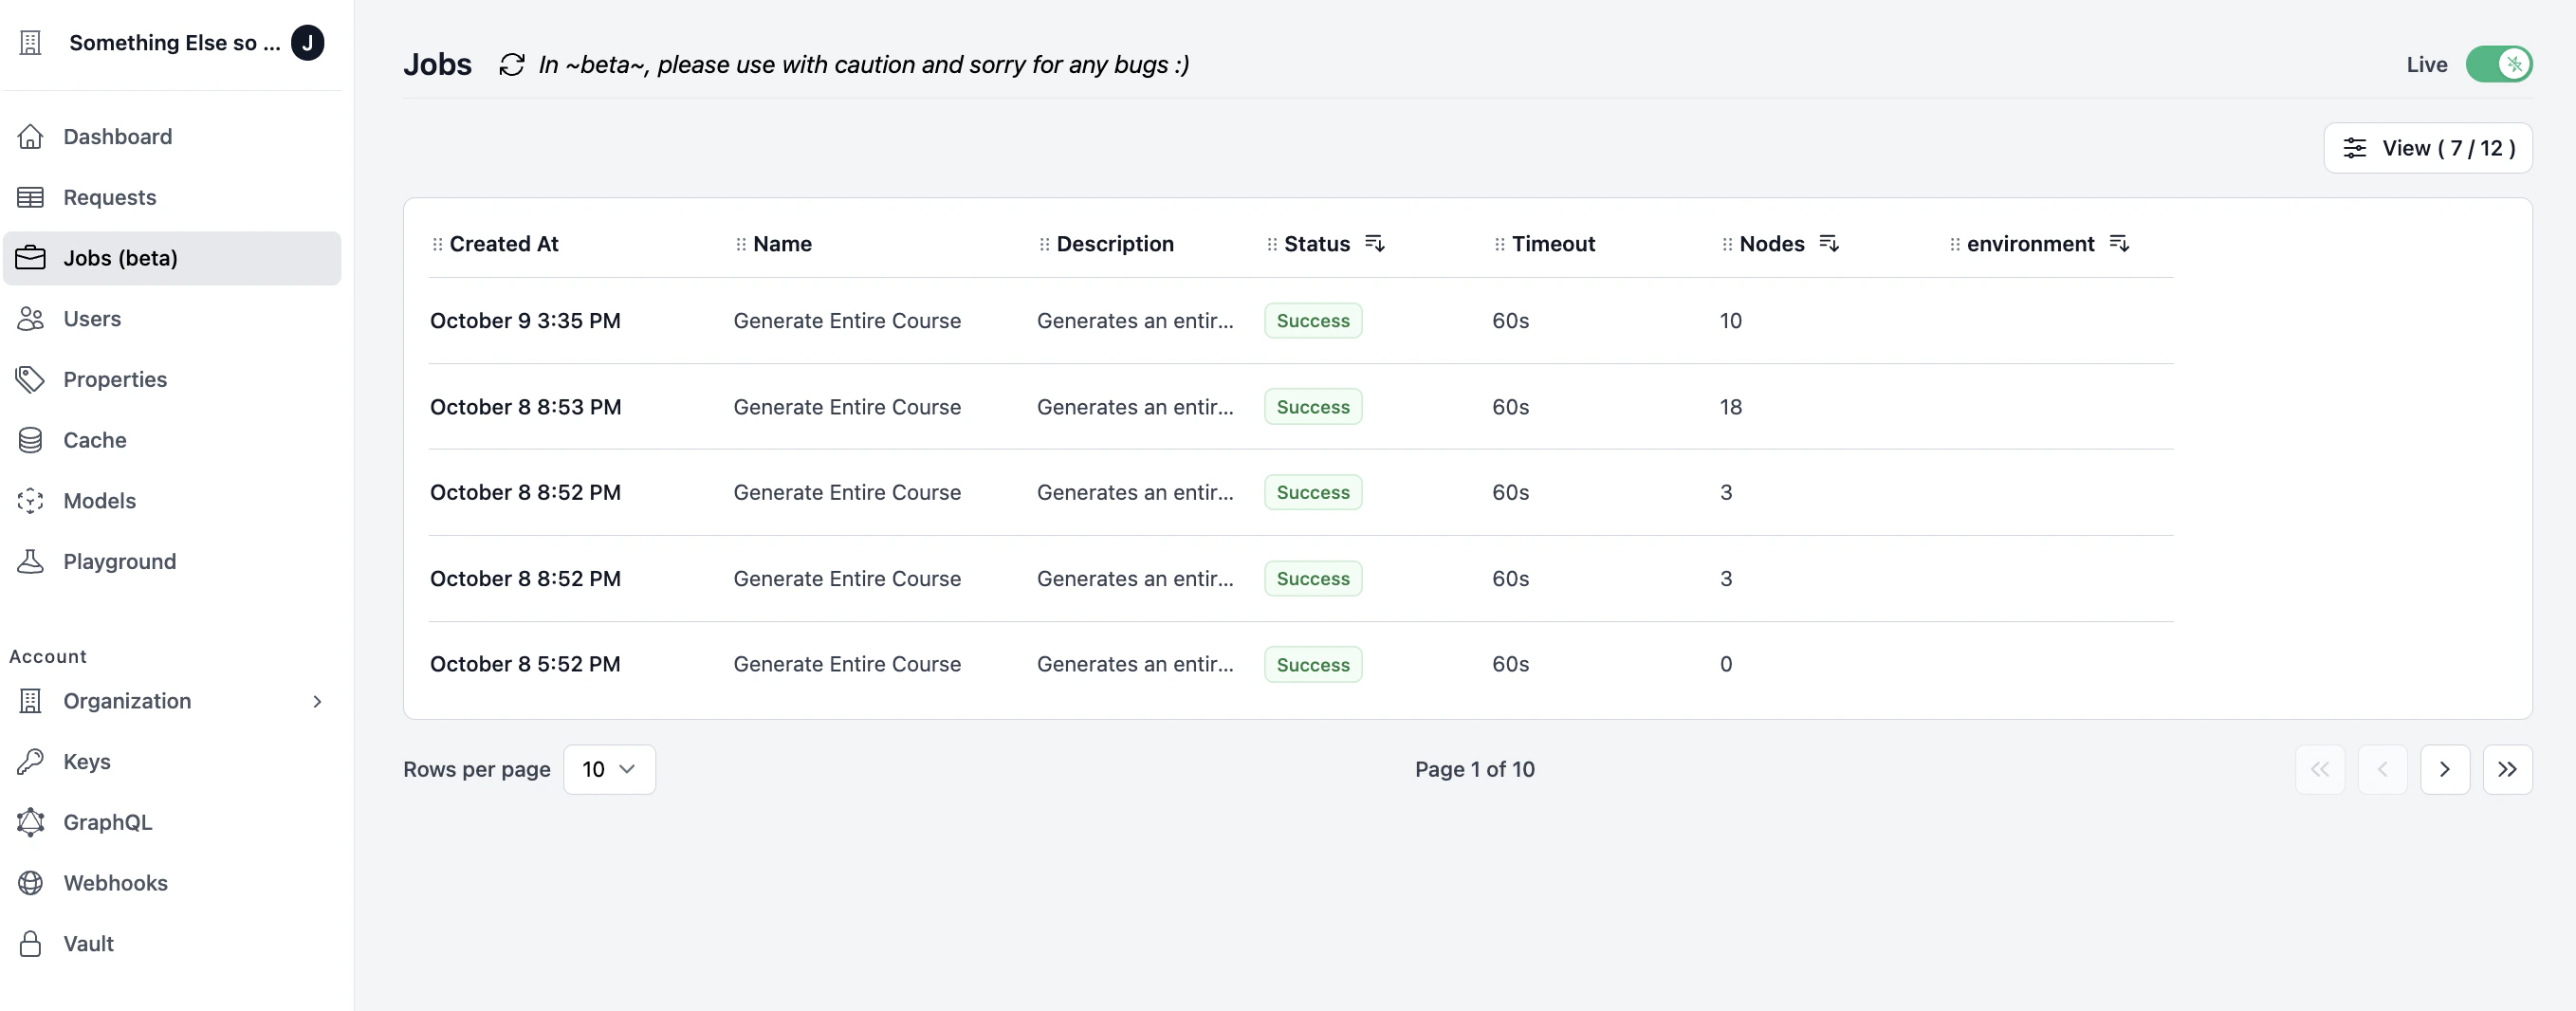Refresh the Jobs list
2576x1011 pixels.
click(512, 64)
